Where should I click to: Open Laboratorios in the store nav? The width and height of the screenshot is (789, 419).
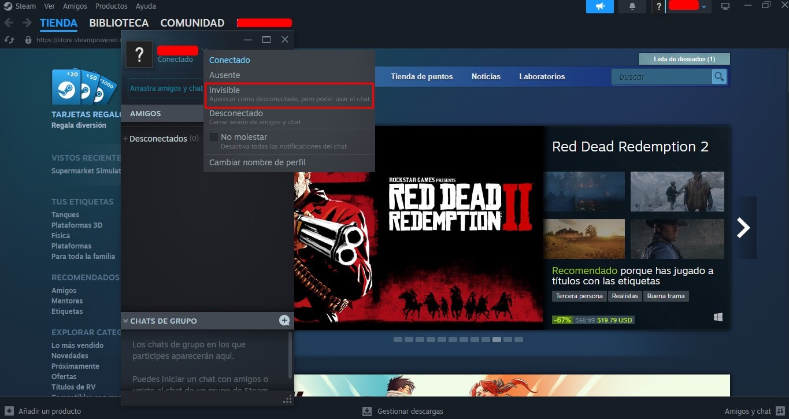click(x=542, y=76)
